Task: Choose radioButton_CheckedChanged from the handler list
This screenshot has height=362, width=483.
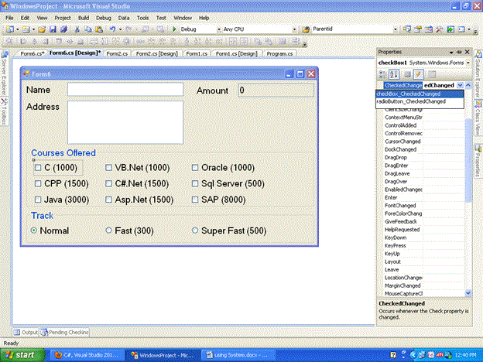Action: [x=420, y=101]
